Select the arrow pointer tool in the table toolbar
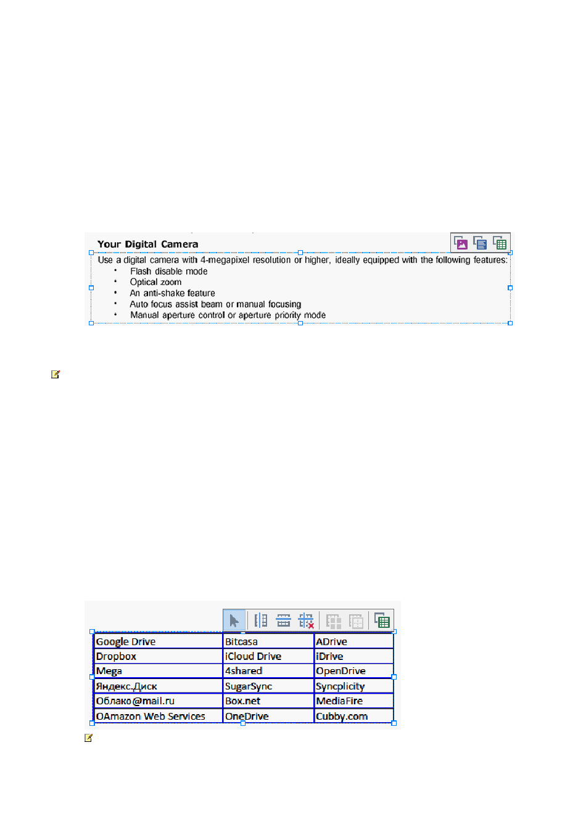This screenshot has height=838, width=586. pyautogui.click(x=234, y=620)
